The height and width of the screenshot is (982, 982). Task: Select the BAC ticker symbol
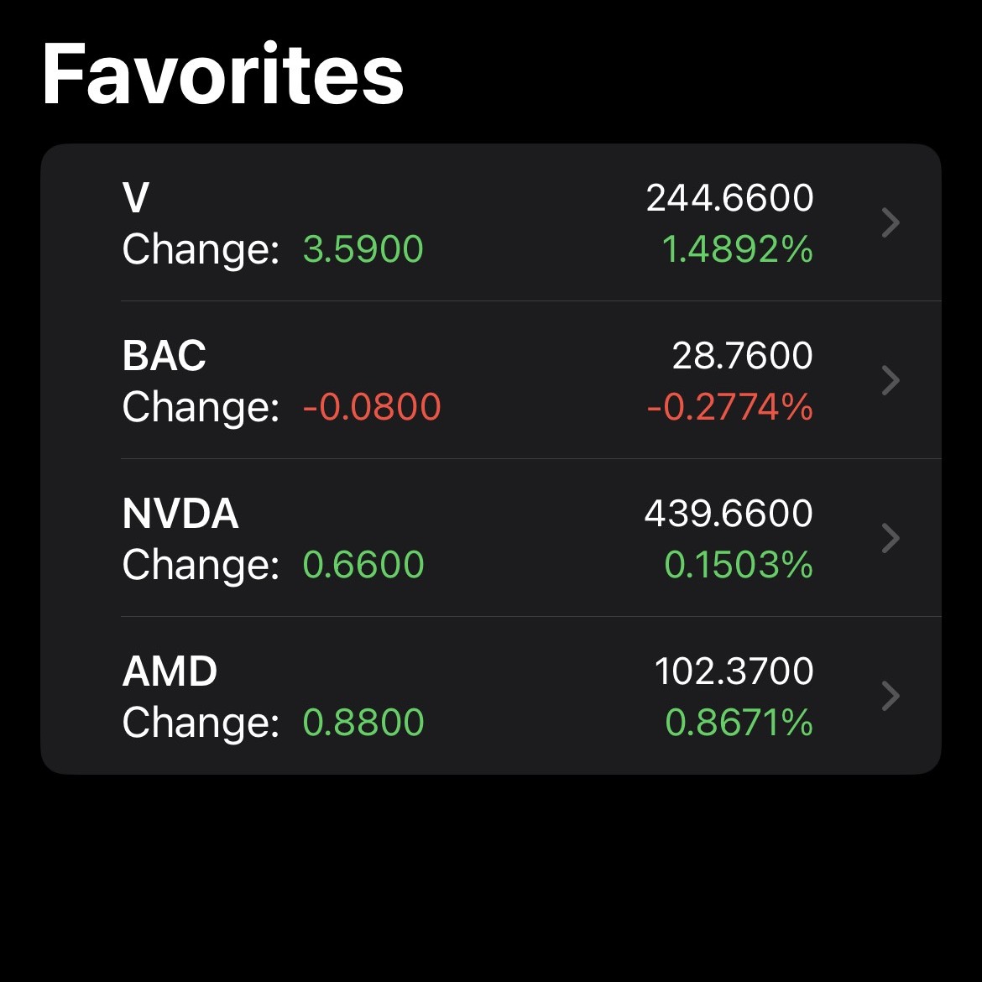point(165,356)
